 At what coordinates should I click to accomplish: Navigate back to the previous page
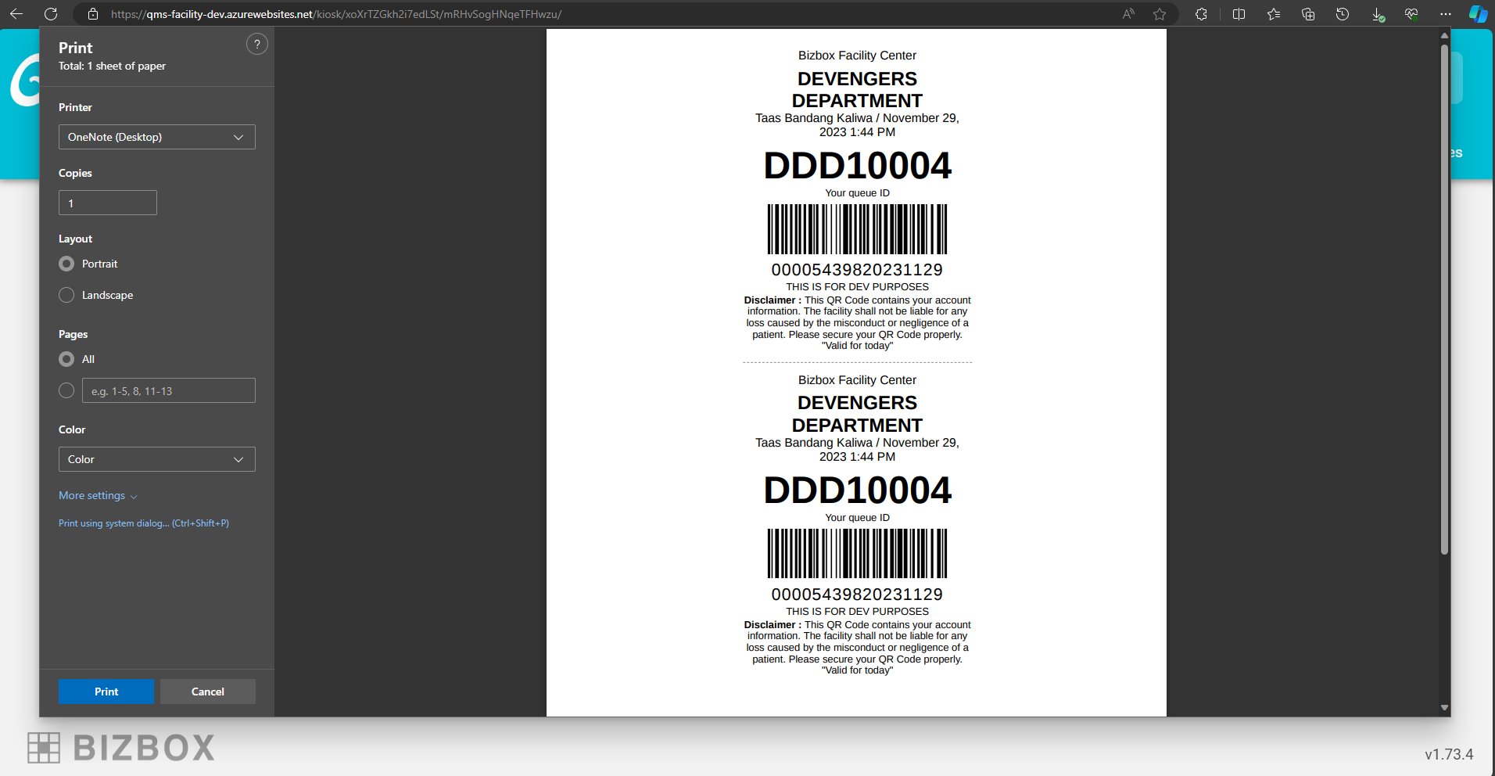16,13
